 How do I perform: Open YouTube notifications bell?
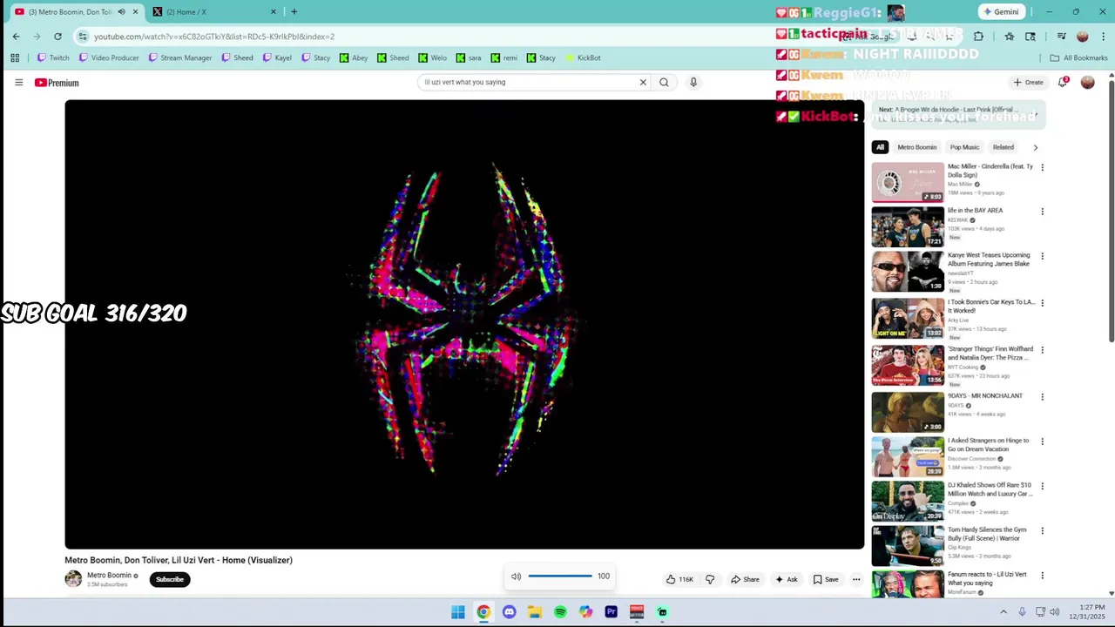coord(1063,82)
